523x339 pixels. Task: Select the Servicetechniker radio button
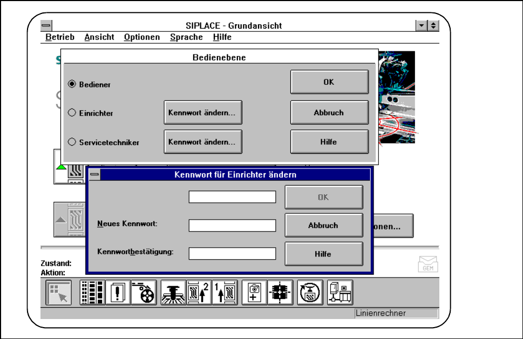(72, 142)
